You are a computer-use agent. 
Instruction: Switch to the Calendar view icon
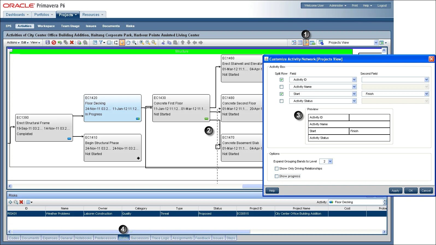pyautogui.click(x=313, y=43)
